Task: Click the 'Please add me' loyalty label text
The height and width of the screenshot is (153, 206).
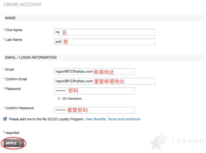Action: 46,119
